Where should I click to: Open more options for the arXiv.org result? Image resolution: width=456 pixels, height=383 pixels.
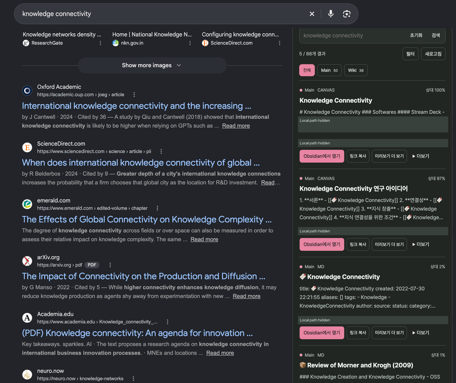[x=110, y=265]
